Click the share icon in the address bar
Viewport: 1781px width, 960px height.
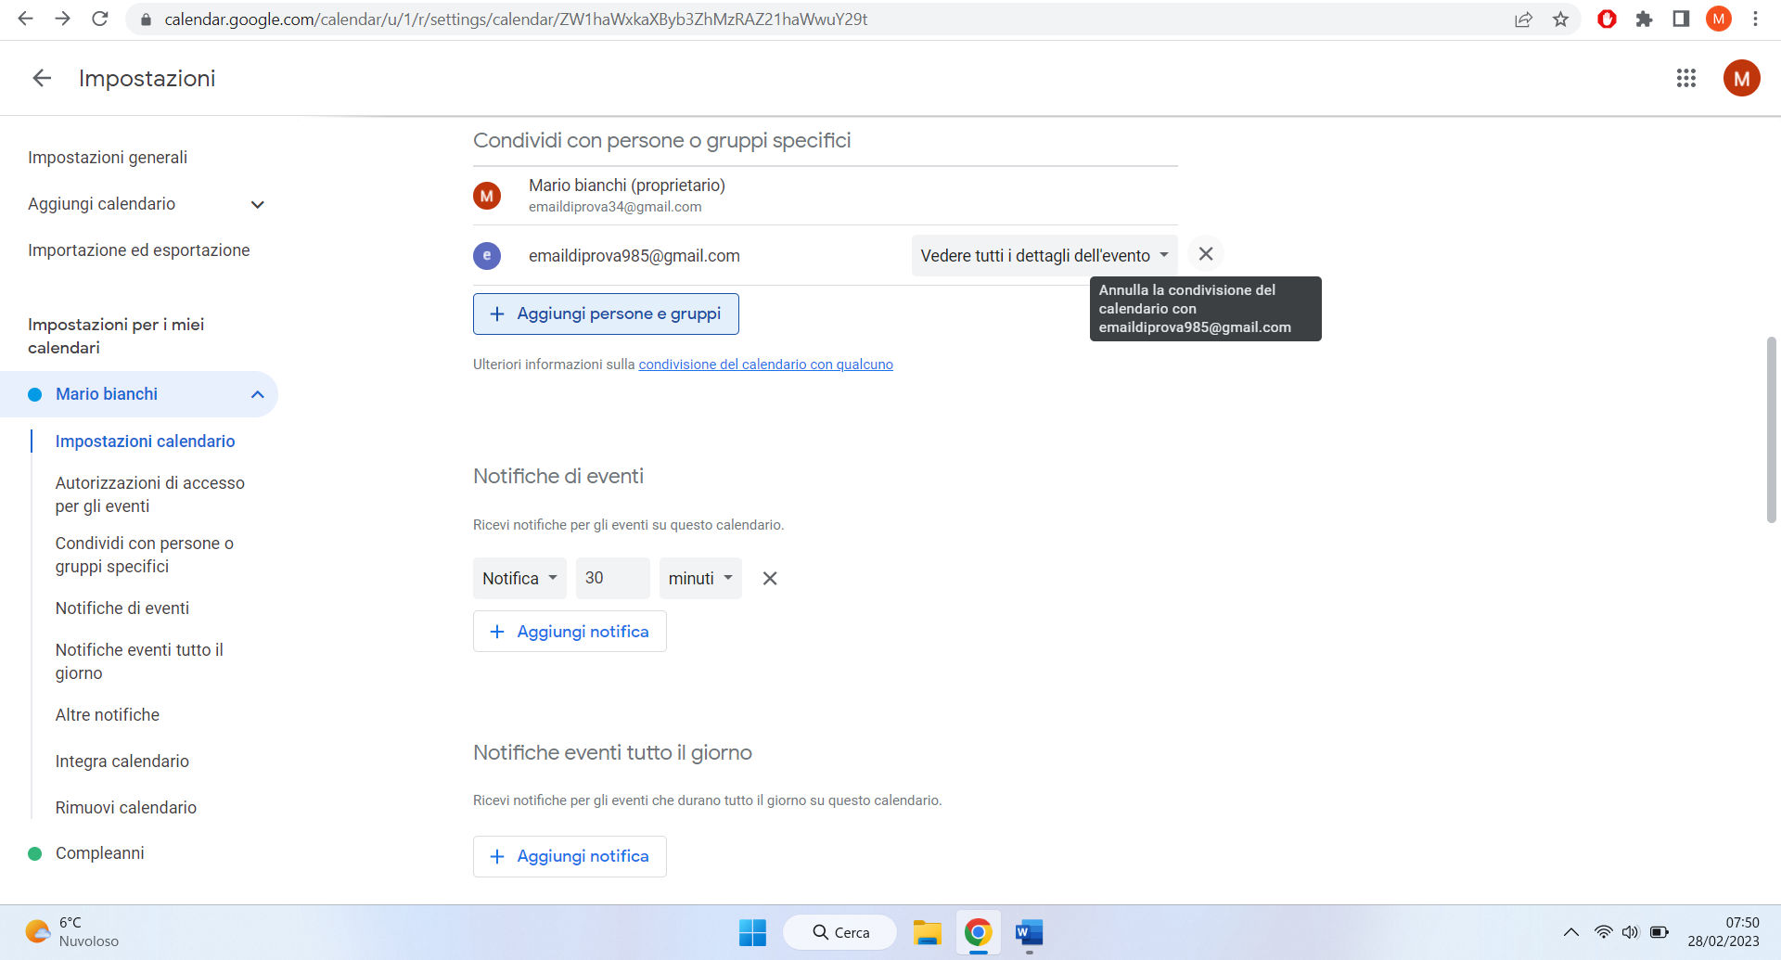point(1524,19)
